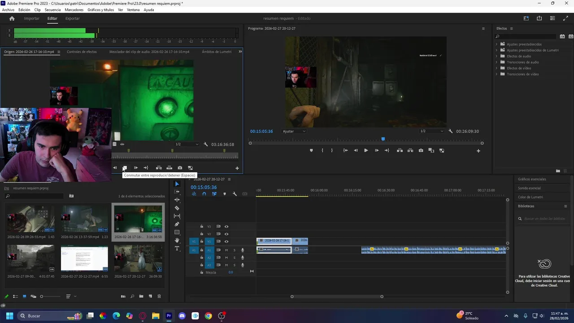Select the Track Select Forward tool
The image size is (574, 323).
tap(177, 192)
